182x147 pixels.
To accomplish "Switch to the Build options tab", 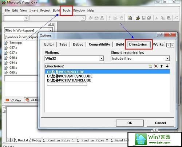I will click(120, 45).
